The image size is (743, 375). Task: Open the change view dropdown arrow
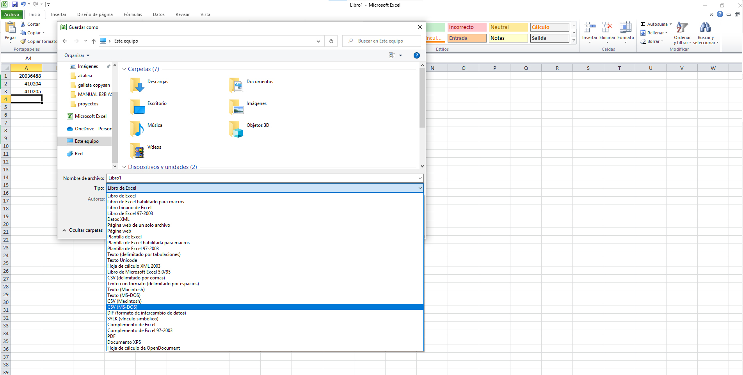400,55
